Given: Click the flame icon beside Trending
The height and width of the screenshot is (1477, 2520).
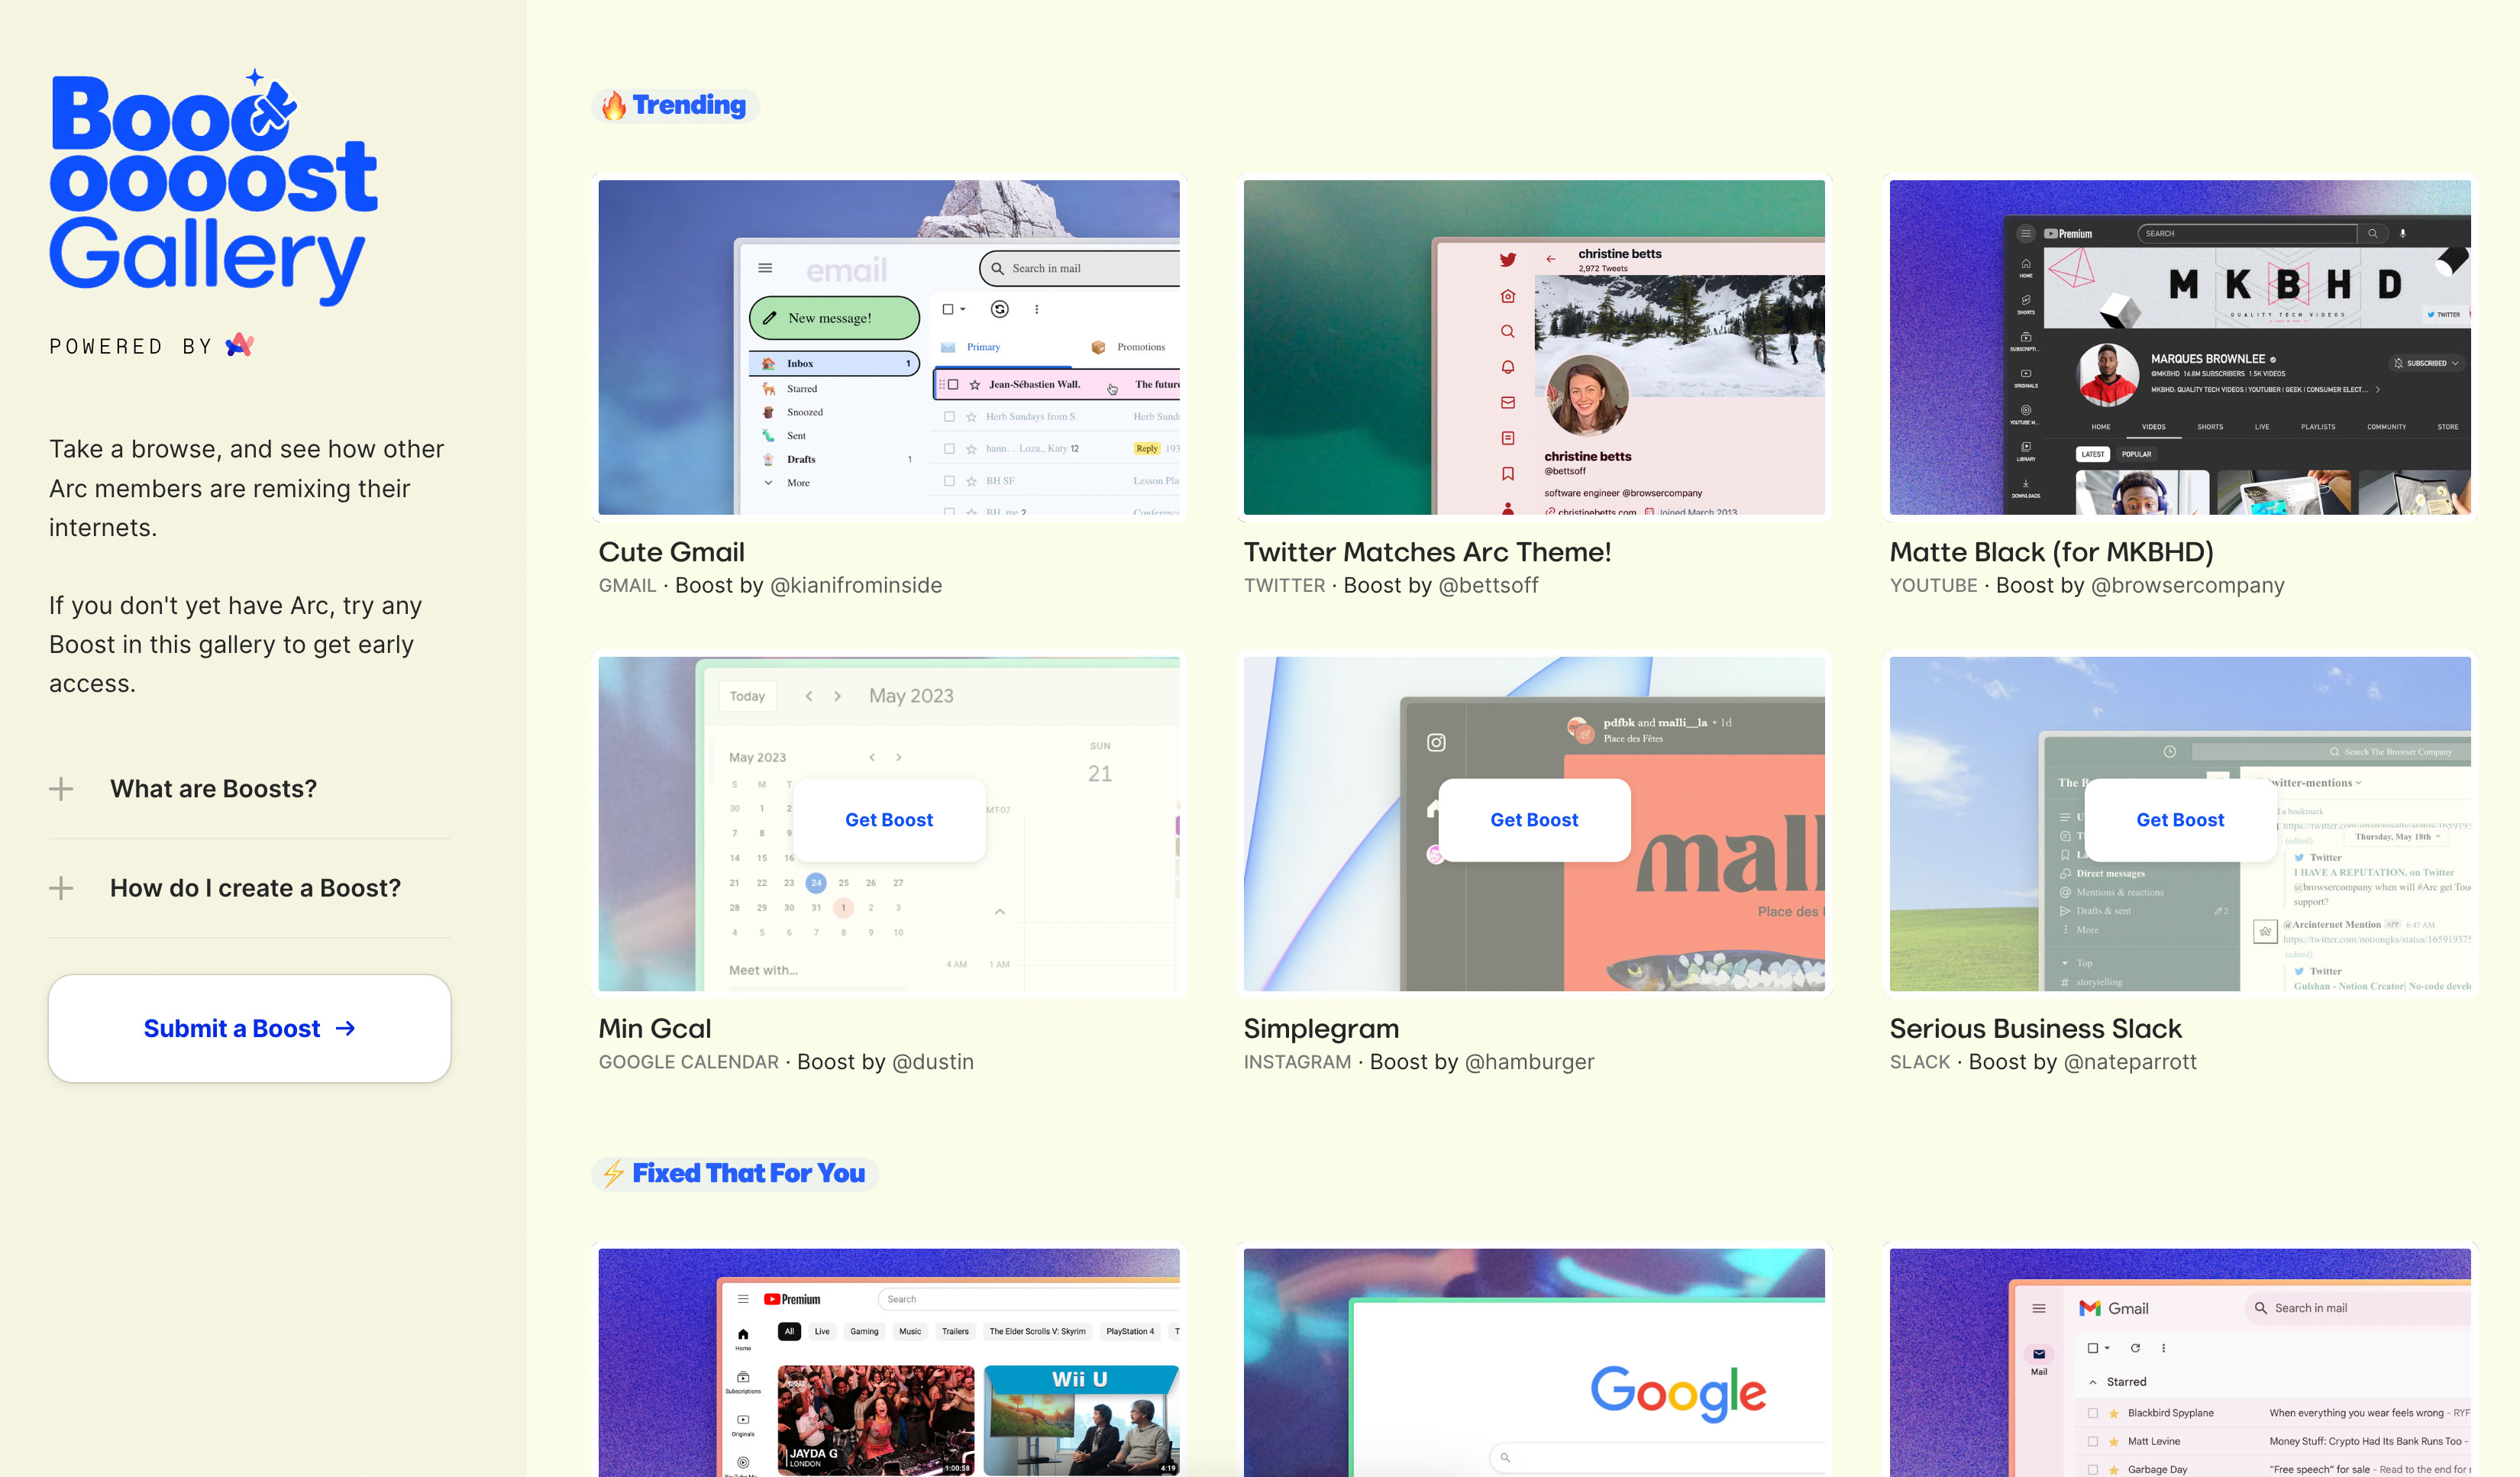Looking at the screenshot, I should 613,105.
